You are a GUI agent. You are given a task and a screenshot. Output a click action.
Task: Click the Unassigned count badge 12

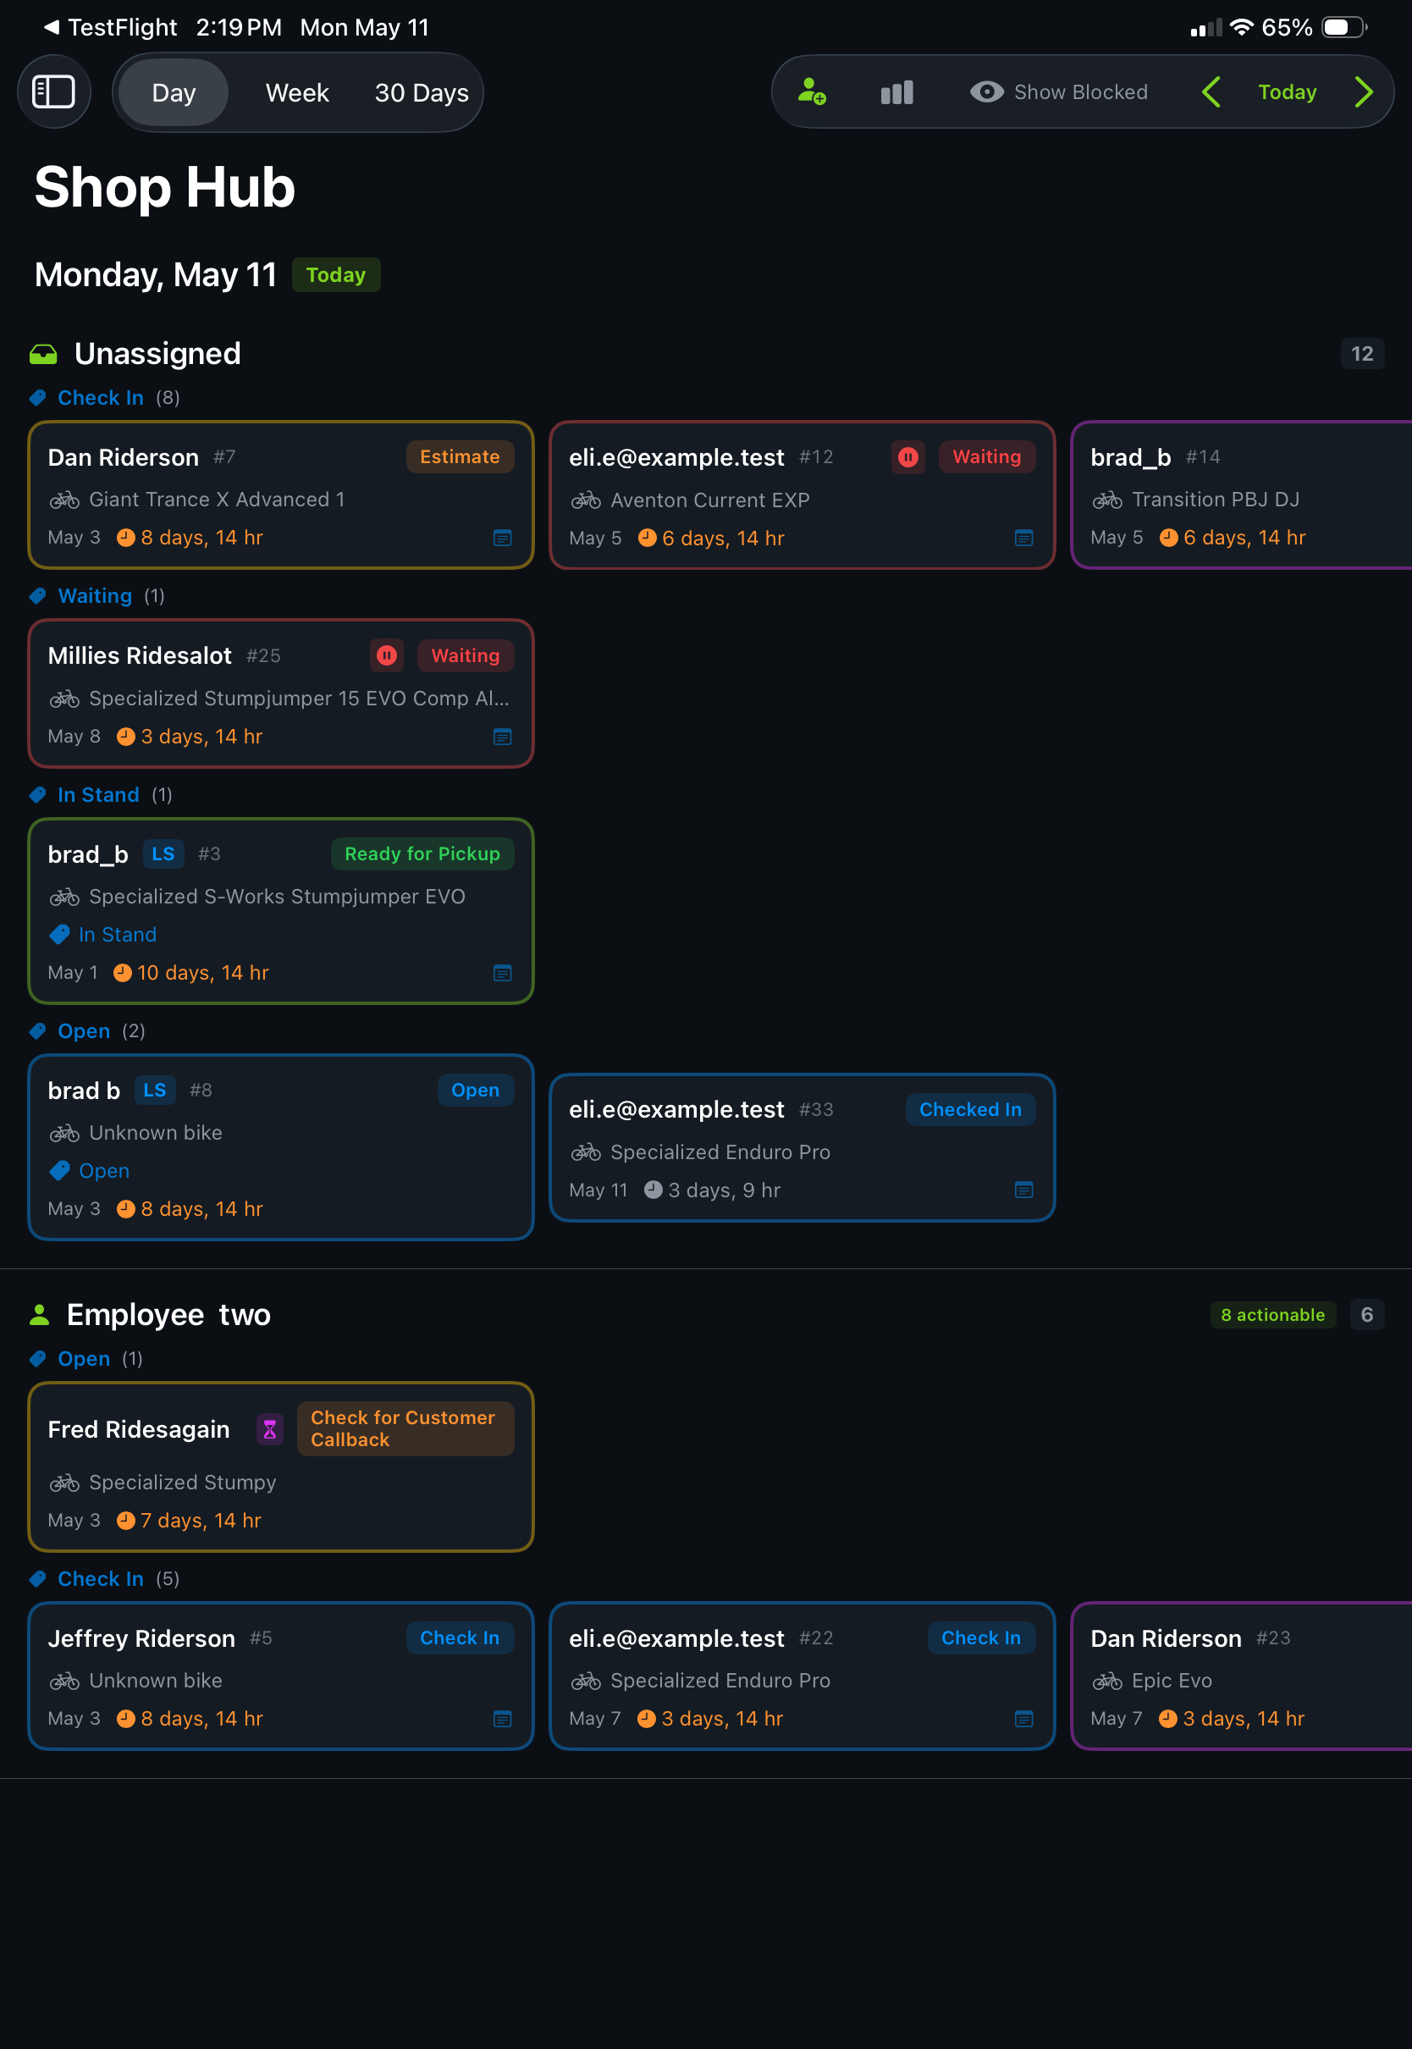[1361, 354]
